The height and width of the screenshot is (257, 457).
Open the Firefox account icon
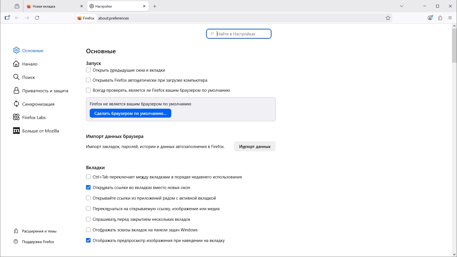tap(430, 18)
